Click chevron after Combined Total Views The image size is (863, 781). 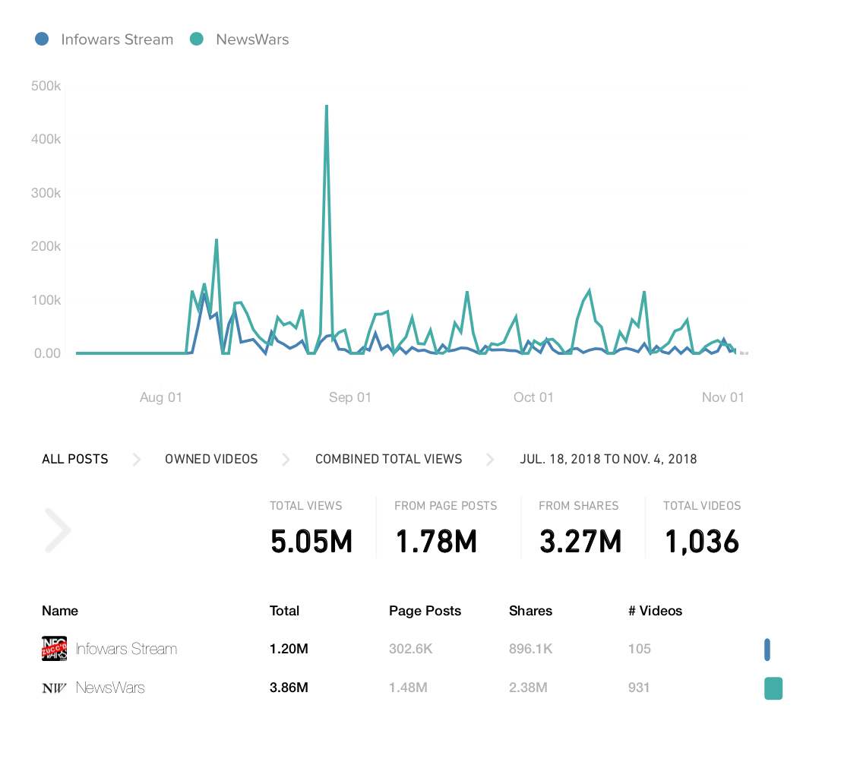(490, 459)
